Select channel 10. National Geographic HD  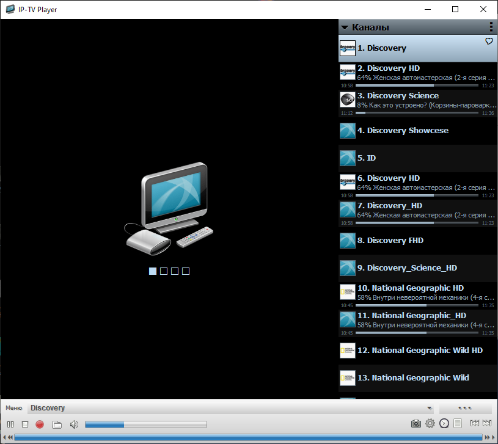click(418, 296)
